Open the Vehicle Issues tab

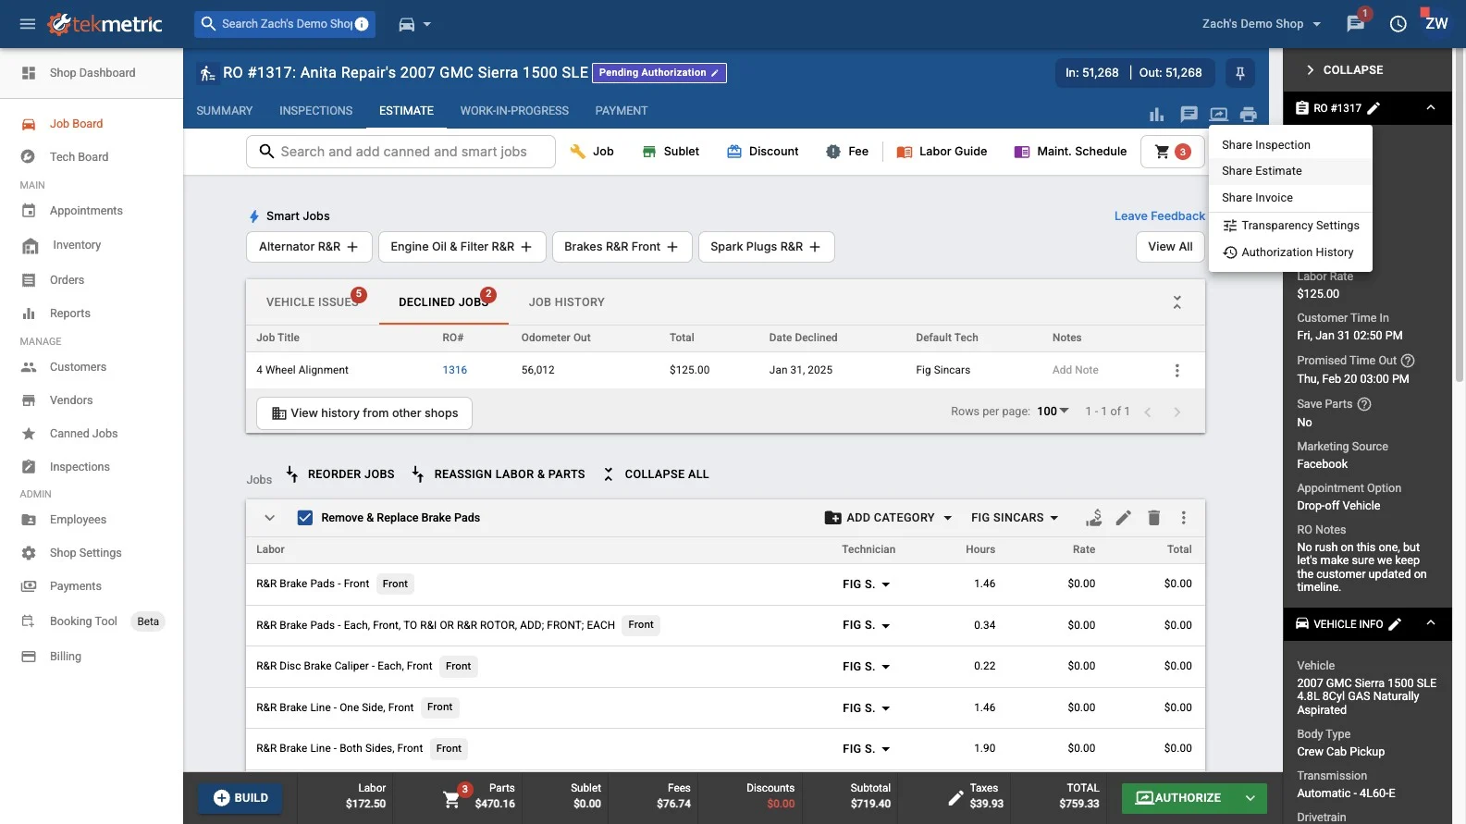[x=313, y=302]
